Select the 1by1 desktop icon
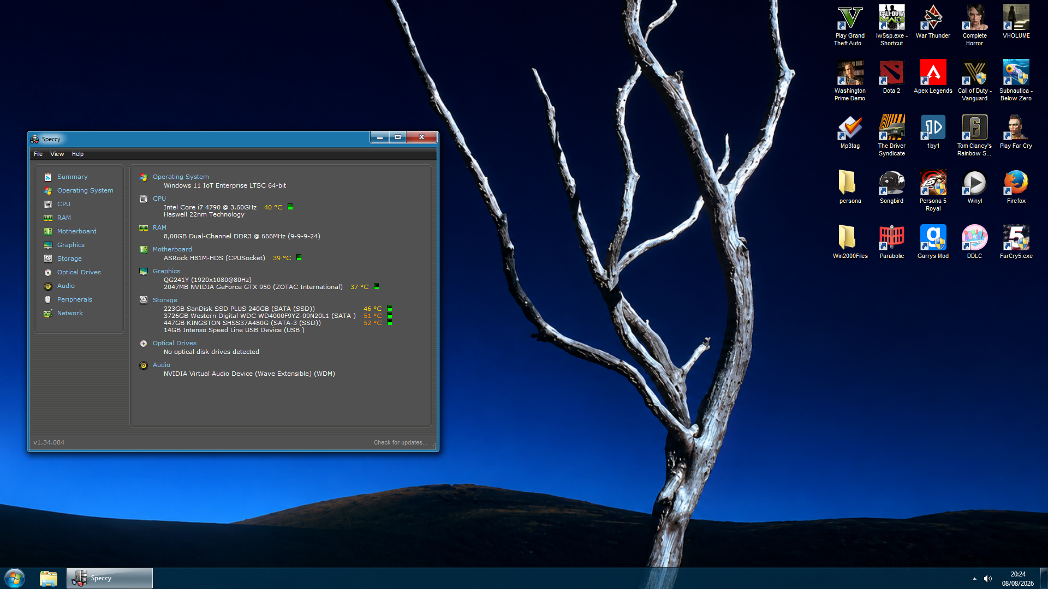Viewport: 1048px width, 589px height. 933,132
